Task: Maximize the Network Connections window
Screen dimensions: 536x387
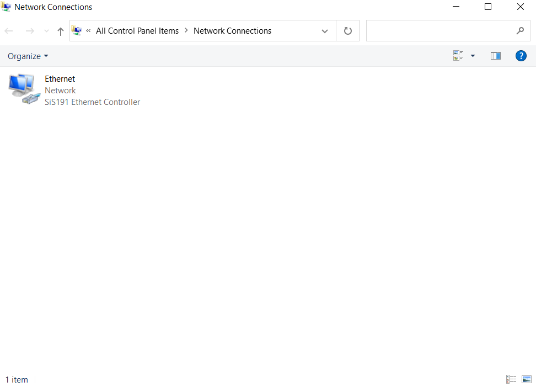Action: coord(488,7)
